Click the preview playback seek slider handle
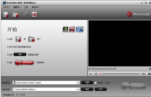 click(100, 74)
